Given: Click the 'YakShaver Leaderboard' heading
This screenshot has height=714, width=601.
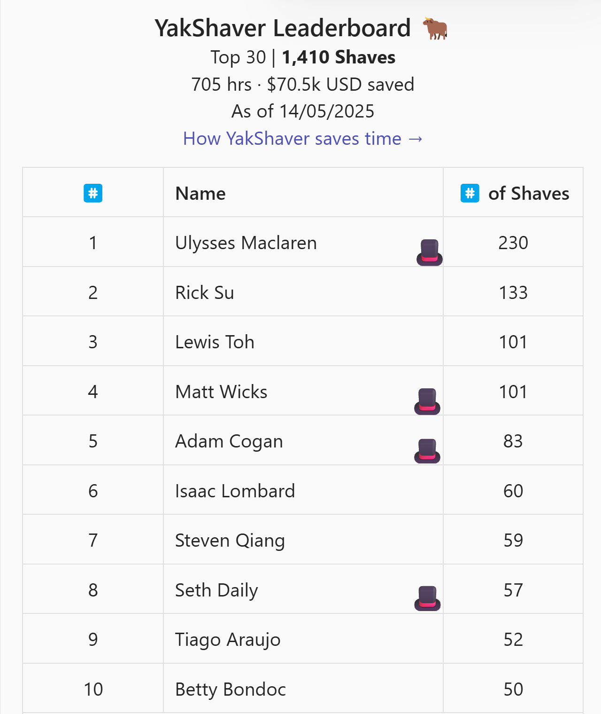Looking at the screenshot, I should 283,28.
